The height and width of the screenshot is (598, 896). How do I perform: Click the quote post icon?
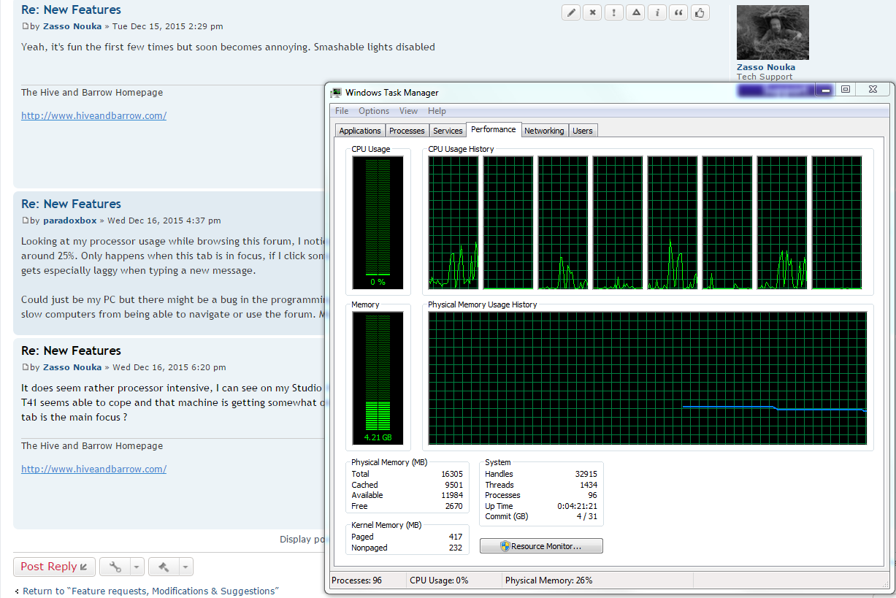[678, 12]
